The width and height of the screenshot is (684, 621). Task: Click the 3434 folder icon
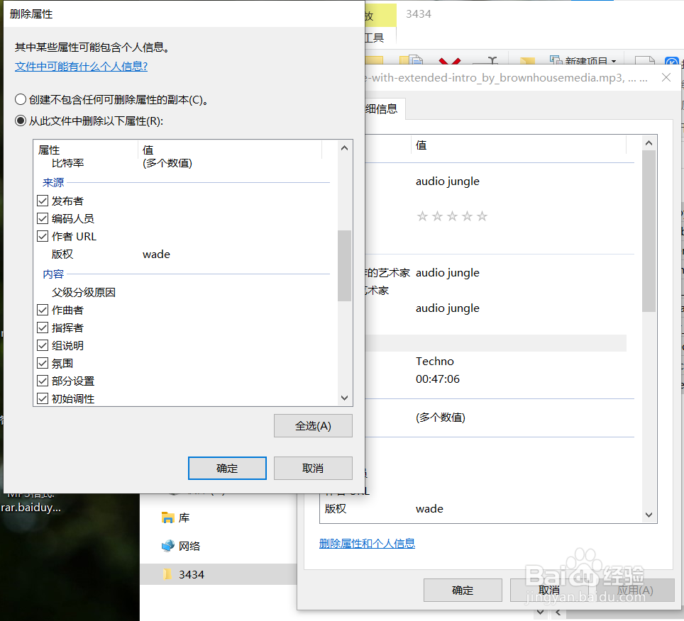coord(167,574)
